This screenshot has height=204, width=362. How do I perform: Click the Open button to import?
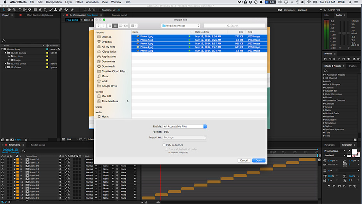258,160
